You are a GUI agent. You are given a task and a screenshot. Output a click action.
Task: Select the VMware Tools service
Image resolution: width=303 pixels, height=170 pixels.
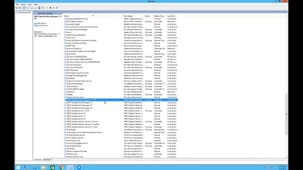click(x=72, y=154)
